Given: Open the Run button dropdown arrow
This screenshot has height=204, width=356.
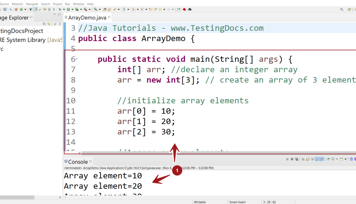Looking at the screenshot, I should [72, 10].
